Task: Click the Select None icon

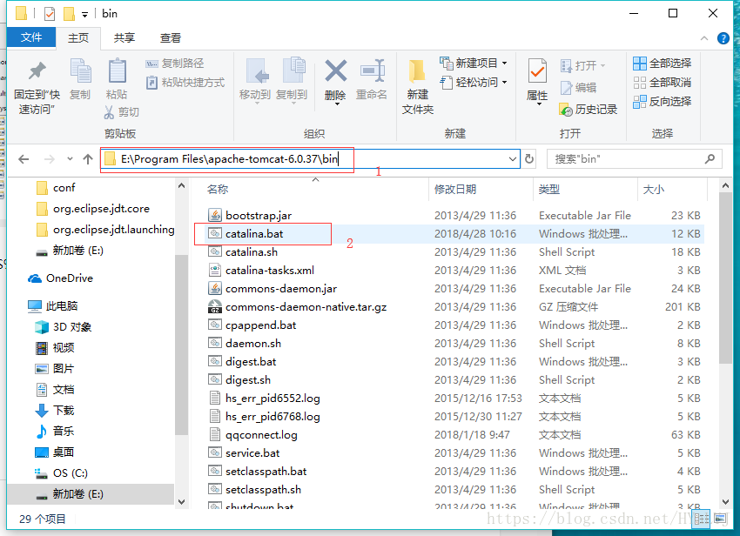Action: pos(640,83)
